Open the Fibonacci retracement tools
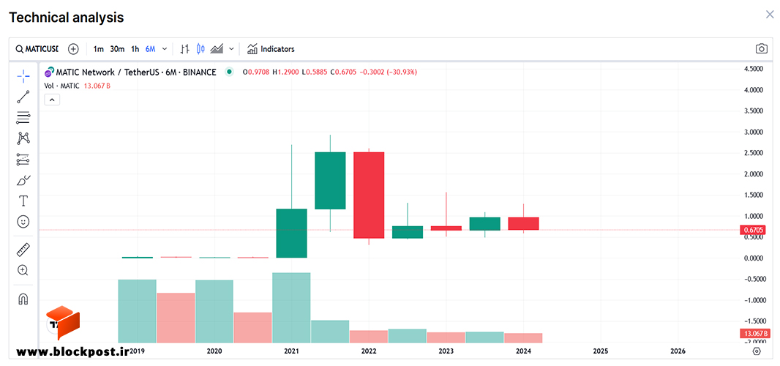The width and height of the screenshot is (780, 366). click(23, 118)
